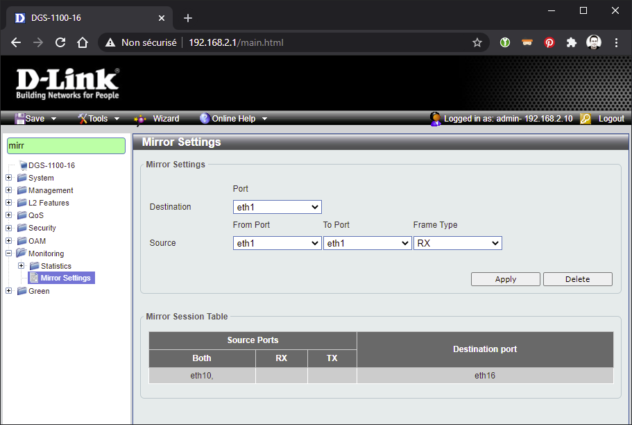Screen dimensions: 632x425
Task: Open the Online Help menu
Action: [x=234, y=119]
